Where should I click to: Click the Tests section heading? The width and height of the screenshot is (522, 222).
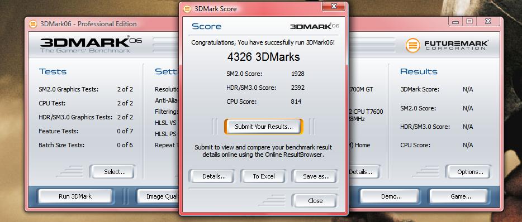(53, 71)
